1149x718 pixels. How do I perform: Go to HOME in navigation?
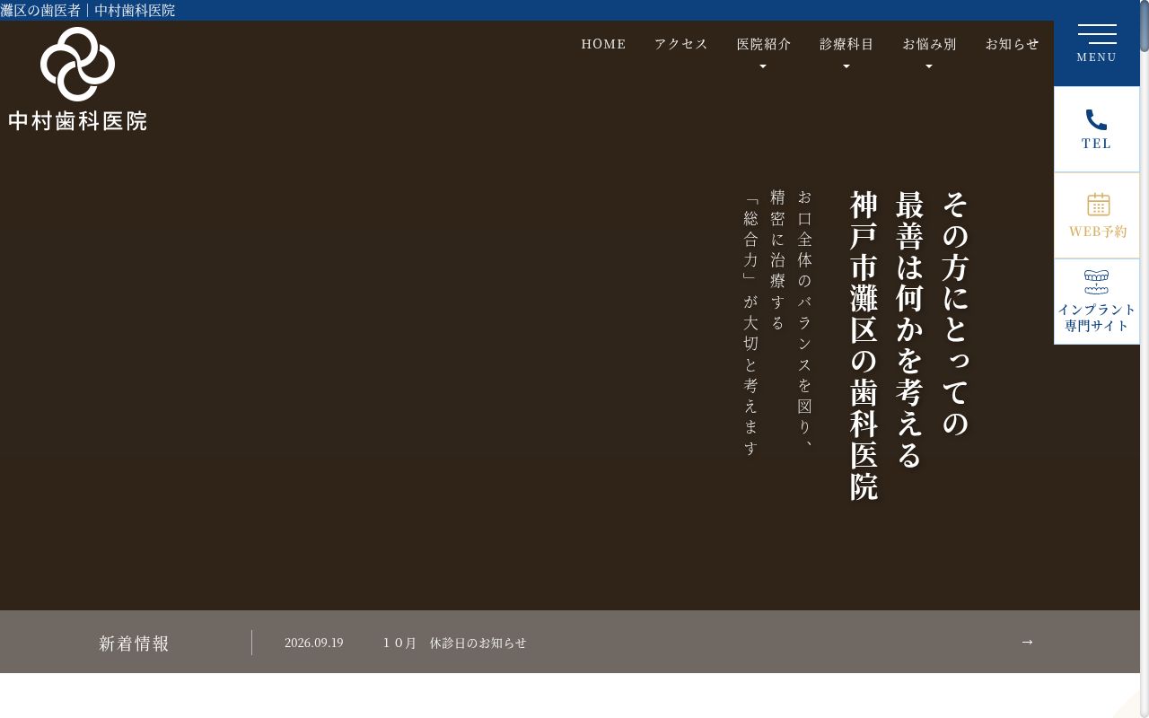(603, 44)
